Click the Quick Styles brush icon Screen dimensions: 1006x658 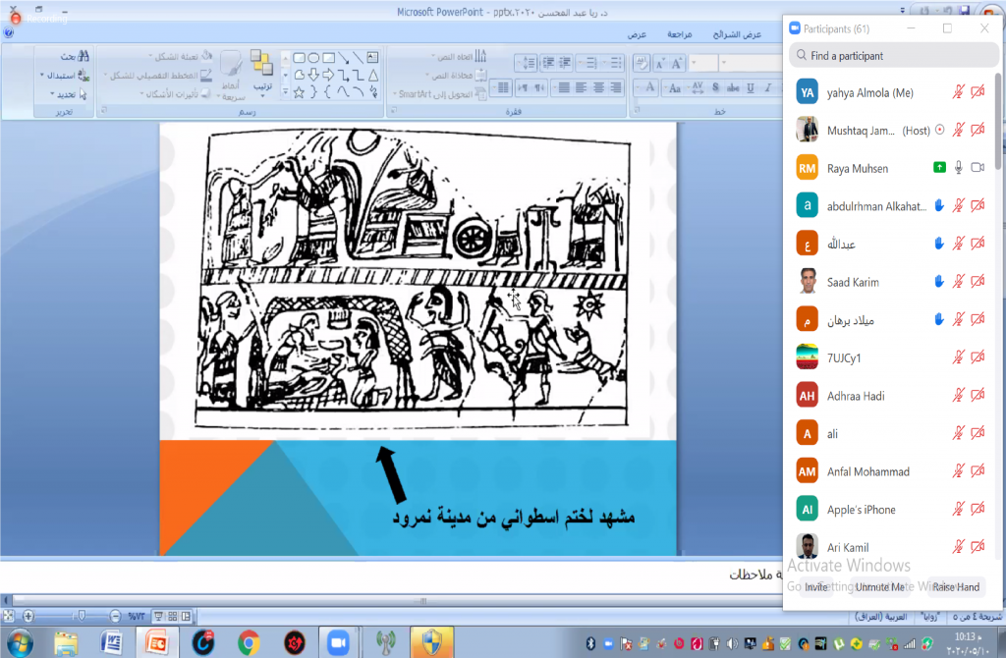[x=230, y=71]
